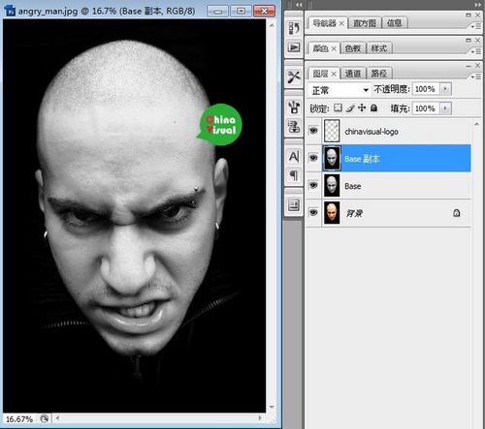Open the Brushes panel dock icon
The height and width of the screenshot is (429, 485).
(x=294, y=107)
